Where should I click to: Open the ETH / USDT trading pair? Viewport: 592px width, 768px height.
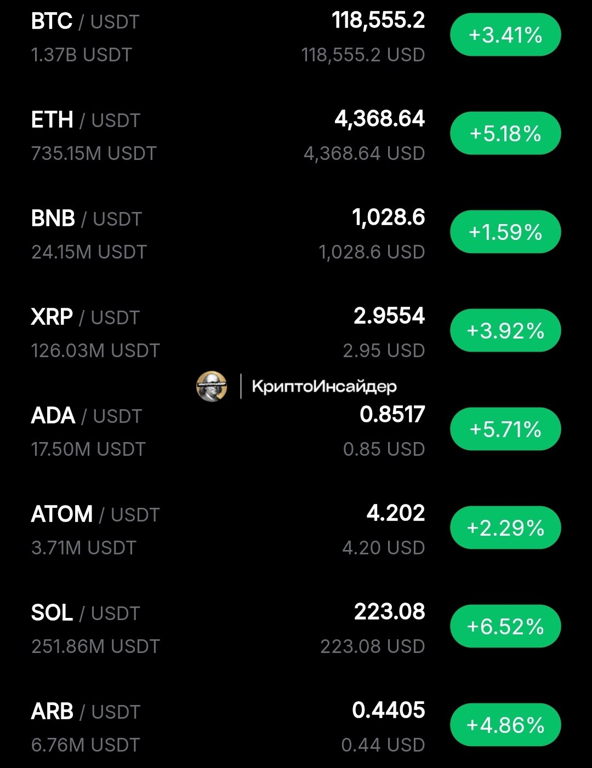[x=86, y=121]
